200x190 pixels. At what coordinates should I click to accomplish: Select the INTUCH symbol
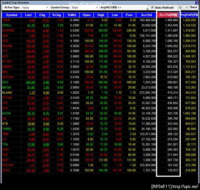click(x=8, y=77)
